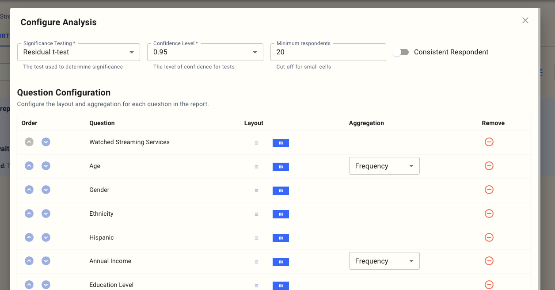Move Age question up in order
Screen dimensions: 555x290
29,166
